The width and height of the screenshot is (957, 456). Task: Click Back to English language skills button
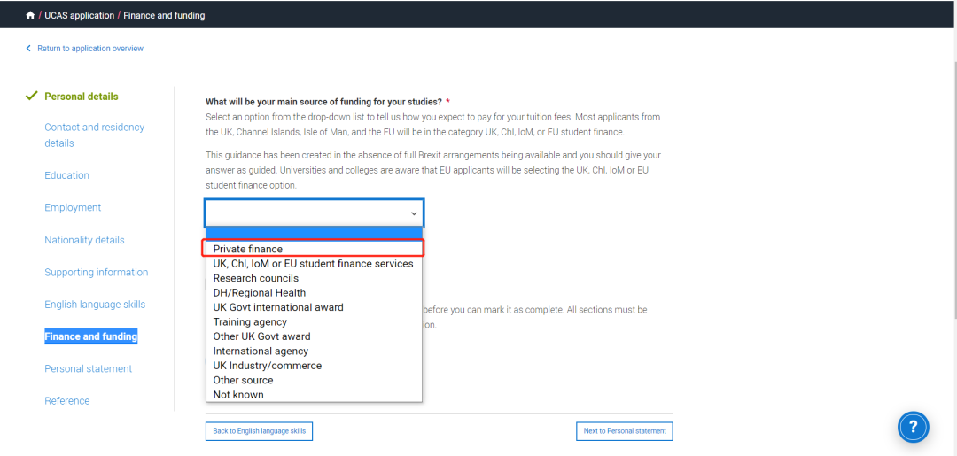point(260,431)
